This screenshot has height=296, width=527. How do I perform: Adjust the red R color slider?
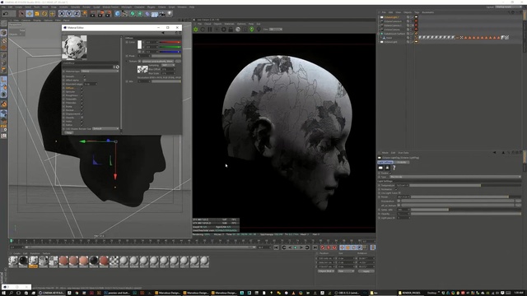pyautogui.click(x=170, y=42)
